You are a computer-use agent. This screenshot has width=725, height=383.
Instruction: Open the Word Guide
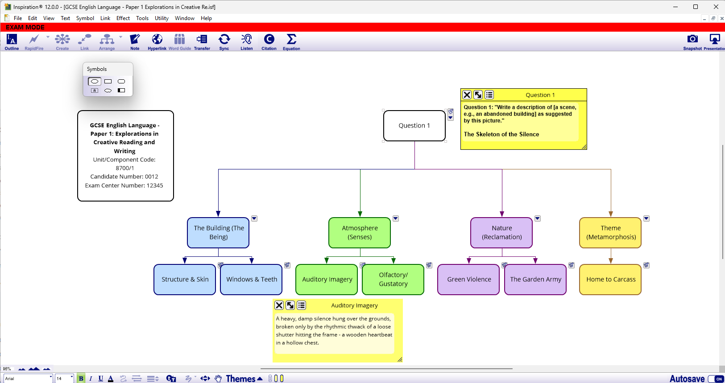coord(180,42)
